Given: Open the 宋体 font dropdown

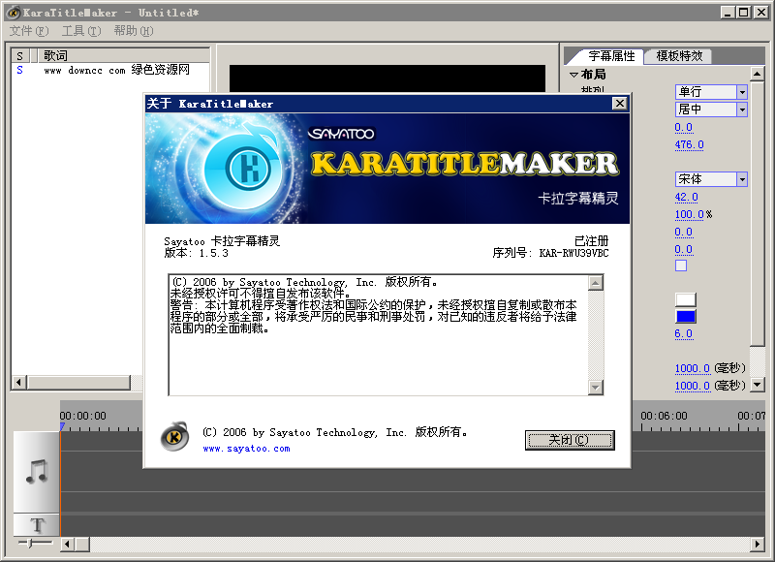Looking at the screenshot, I should [x=742, y=179].
